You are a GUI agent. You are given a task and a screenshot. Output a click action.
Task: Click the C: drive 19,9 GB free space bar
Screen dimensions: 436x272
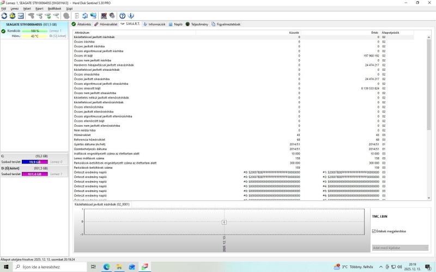35,162
